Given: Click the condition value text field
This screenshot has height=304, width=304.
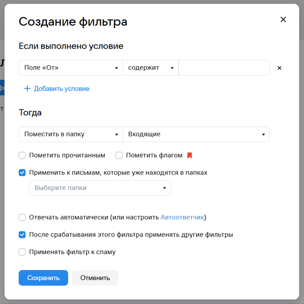Looking at the screenshot, I should pyautogui.click(x=224, y=68).
